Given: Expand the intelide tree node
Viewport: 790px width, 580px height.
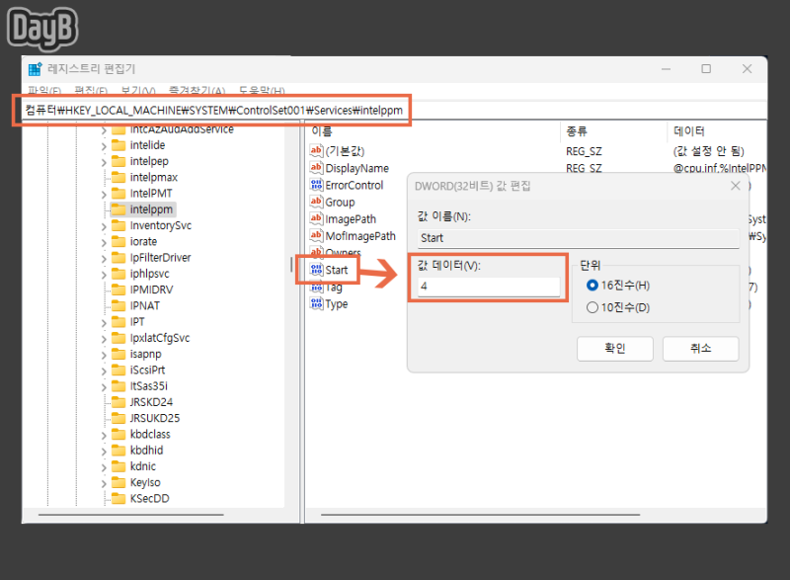Looking at the screenshot, I should tap(104, 146).
